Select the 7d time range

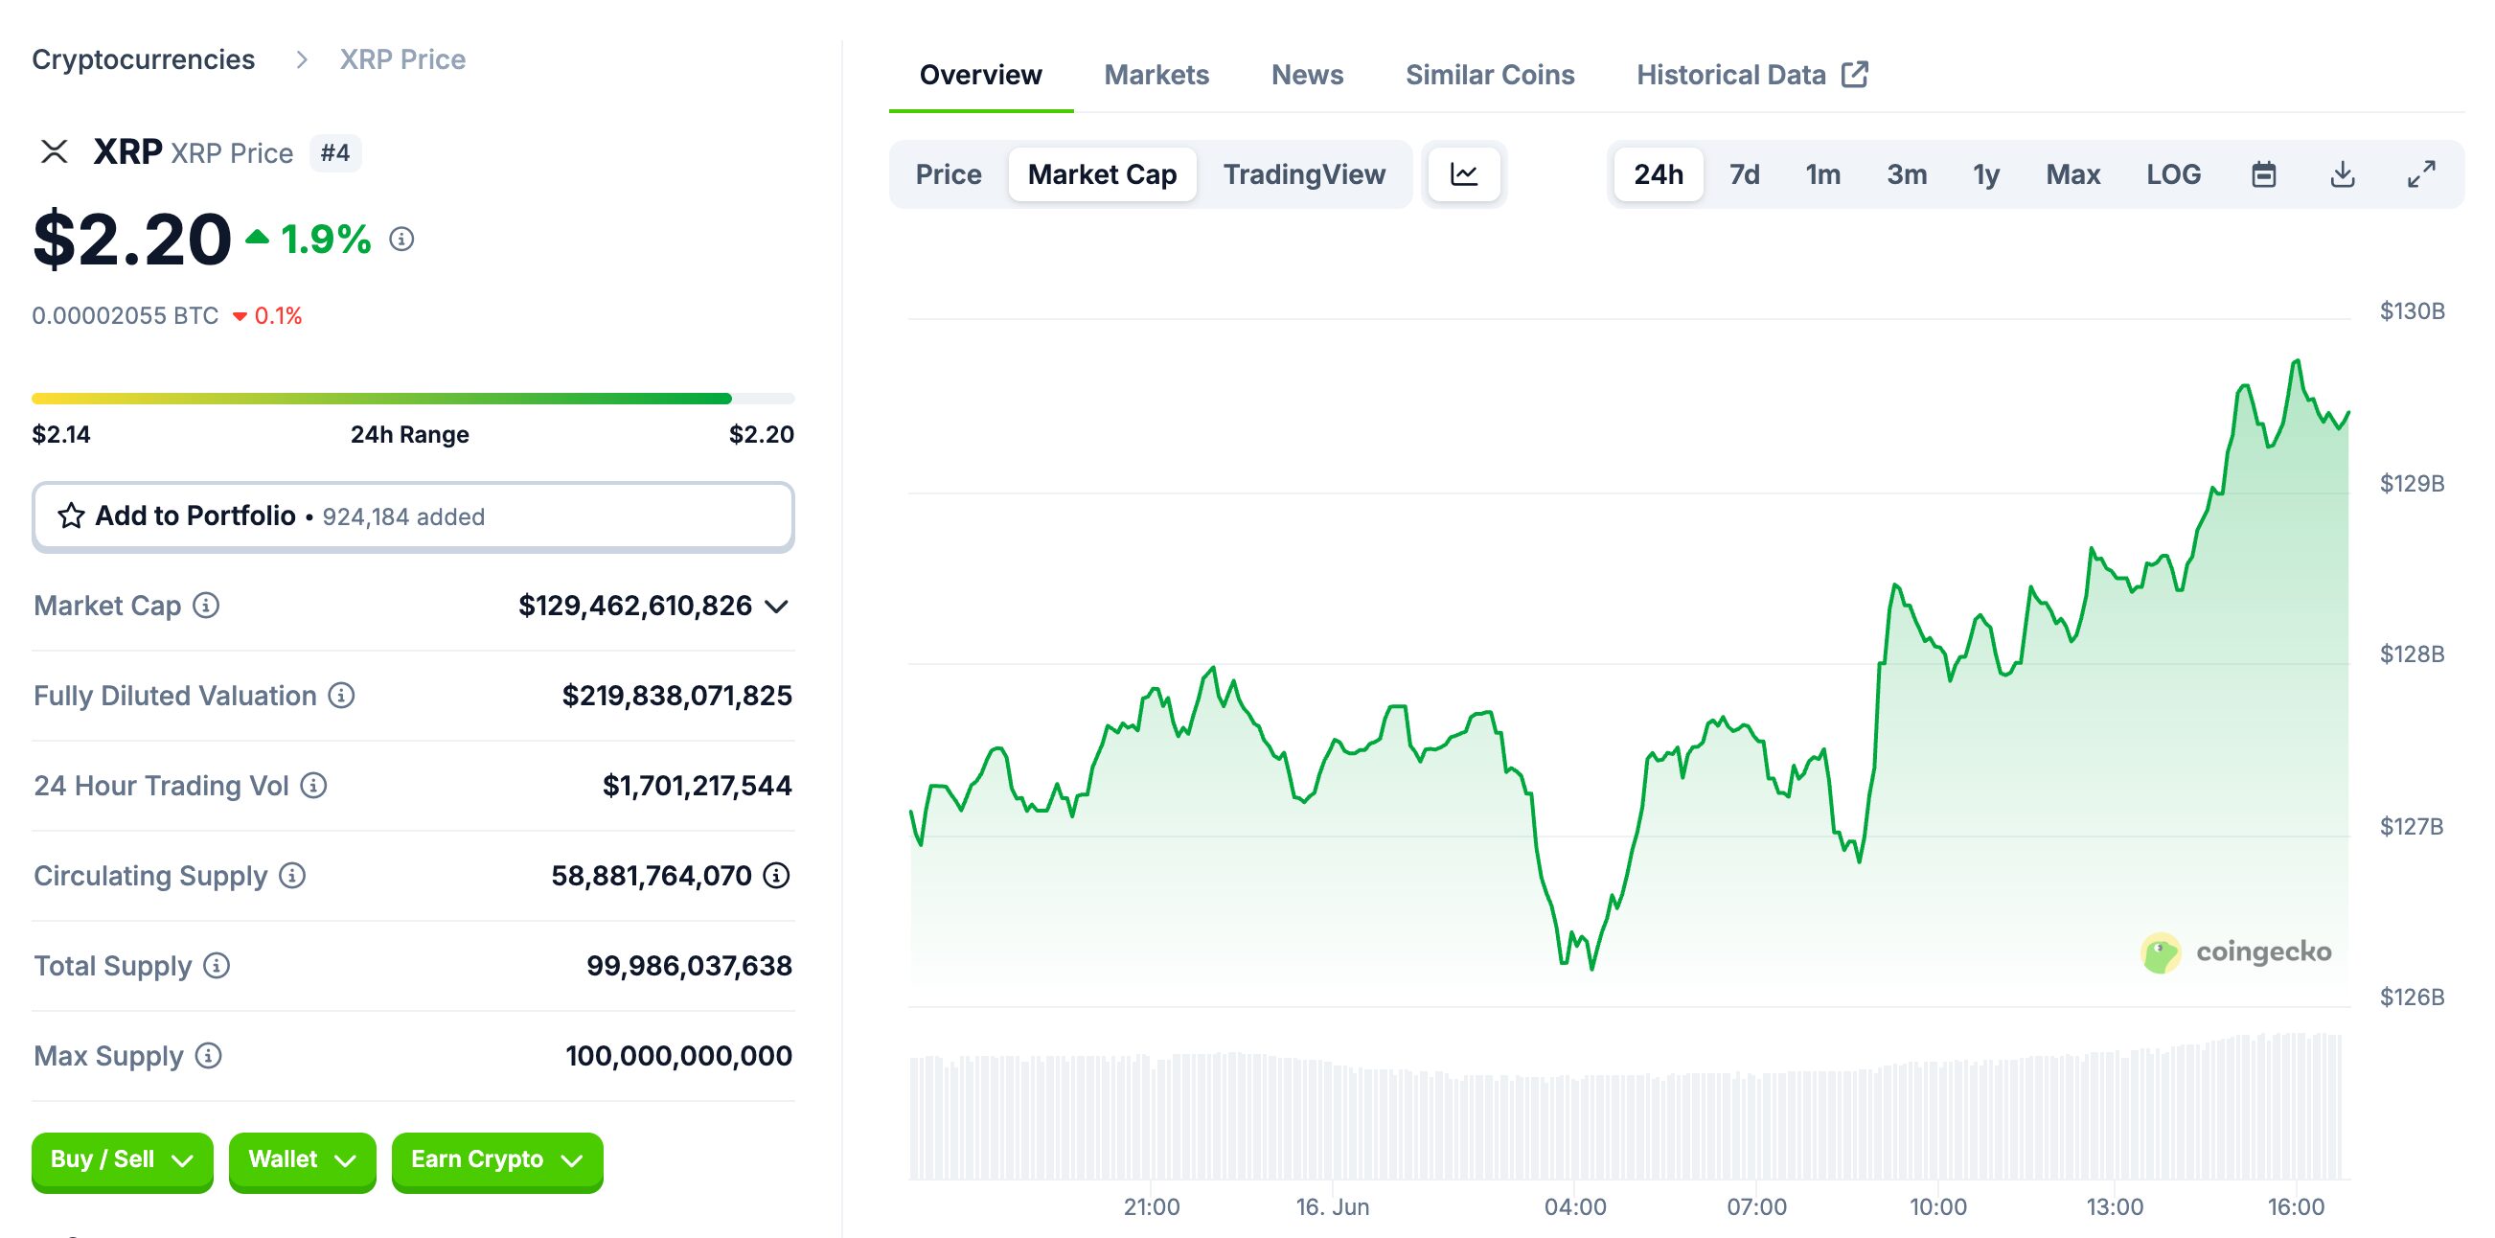tap(1744, 174)
